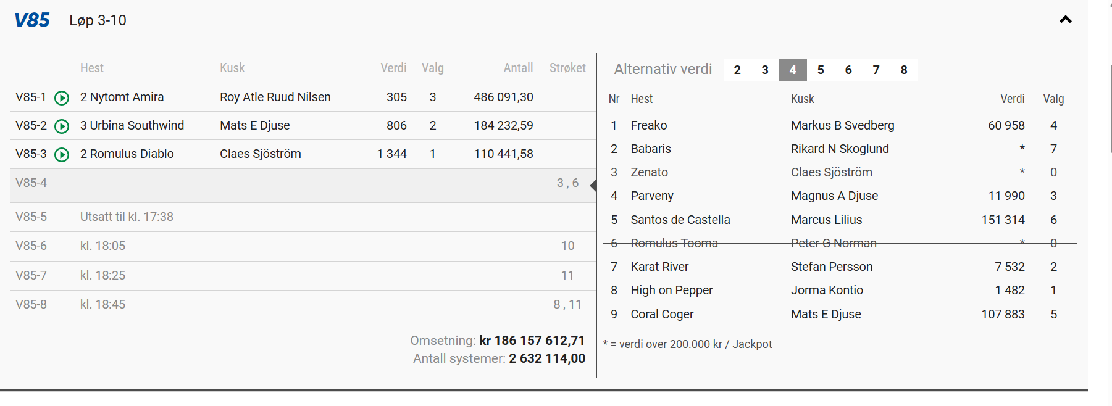Screen dimensions: 1112x406
Task: Switch to alternative value tab 6
Action: pos(848,70)
